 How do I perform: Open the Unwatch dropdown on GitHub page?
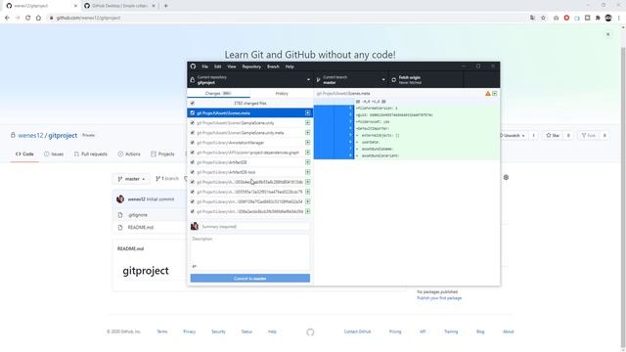(513, 136)
